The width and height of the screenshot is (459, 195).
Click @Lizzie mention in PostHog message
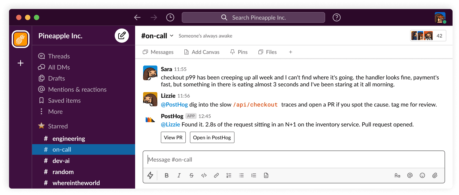click(170, 125)
